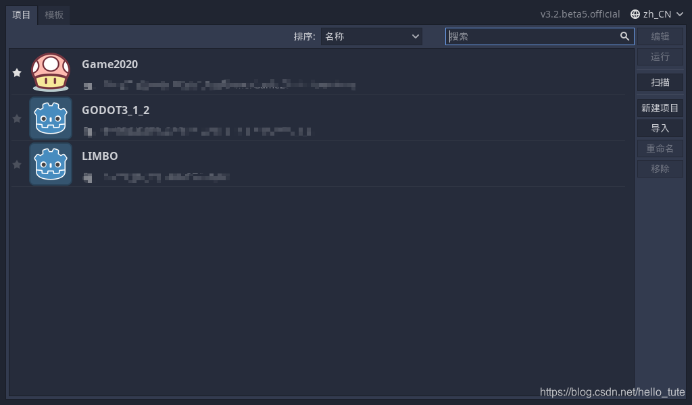Switch to the 项目 tab
Viewport: 692px width, 405px height.
21,15
